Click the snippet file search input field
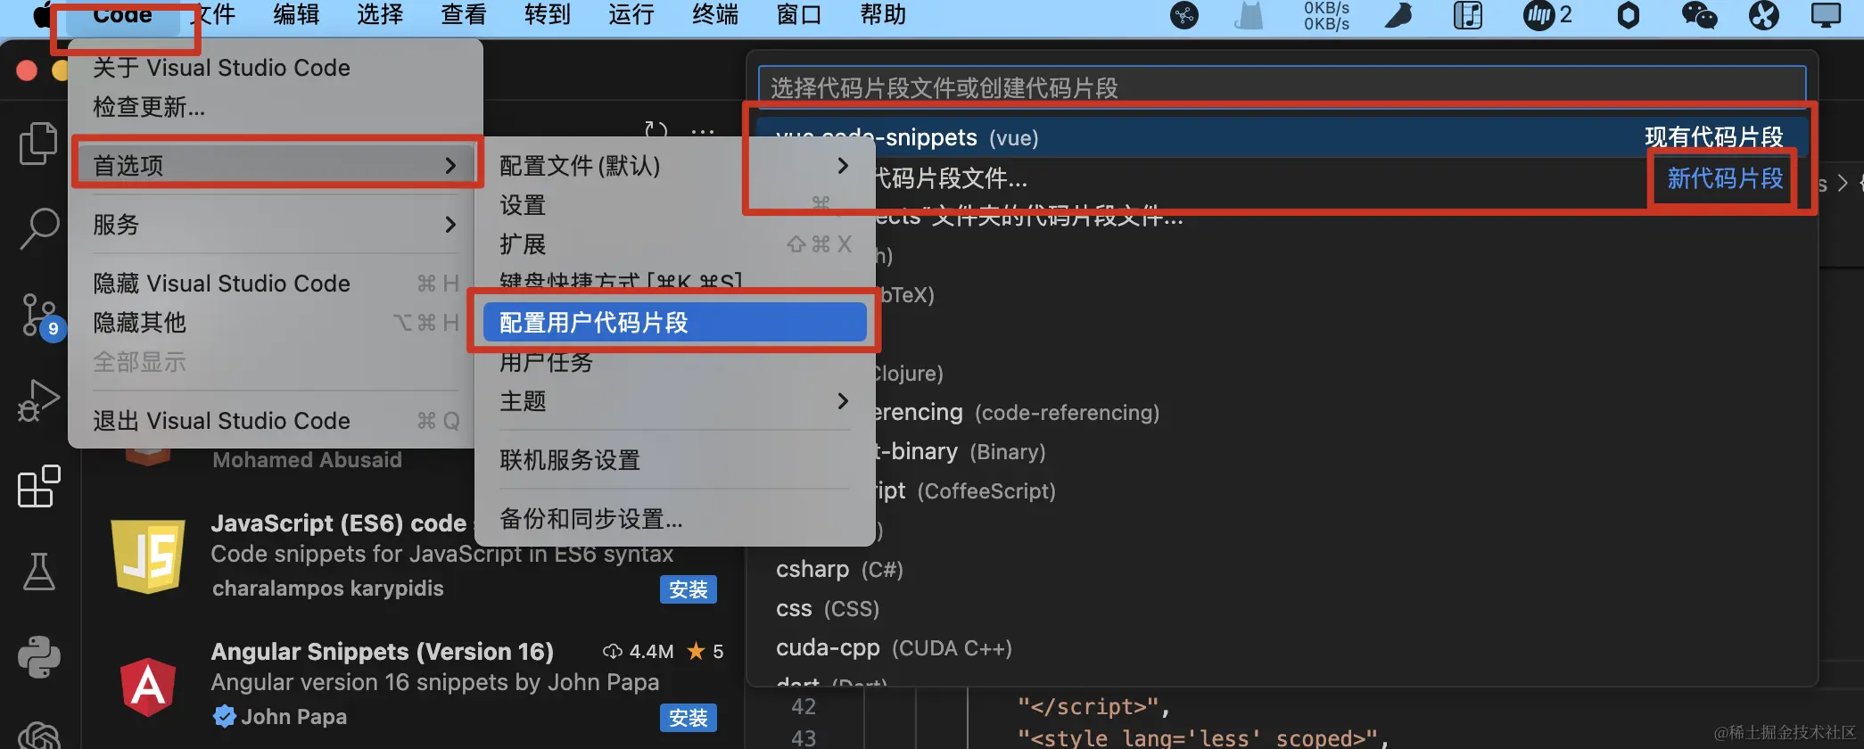The width and height of the screenshot is (1864, 749). pos(1282,87)
